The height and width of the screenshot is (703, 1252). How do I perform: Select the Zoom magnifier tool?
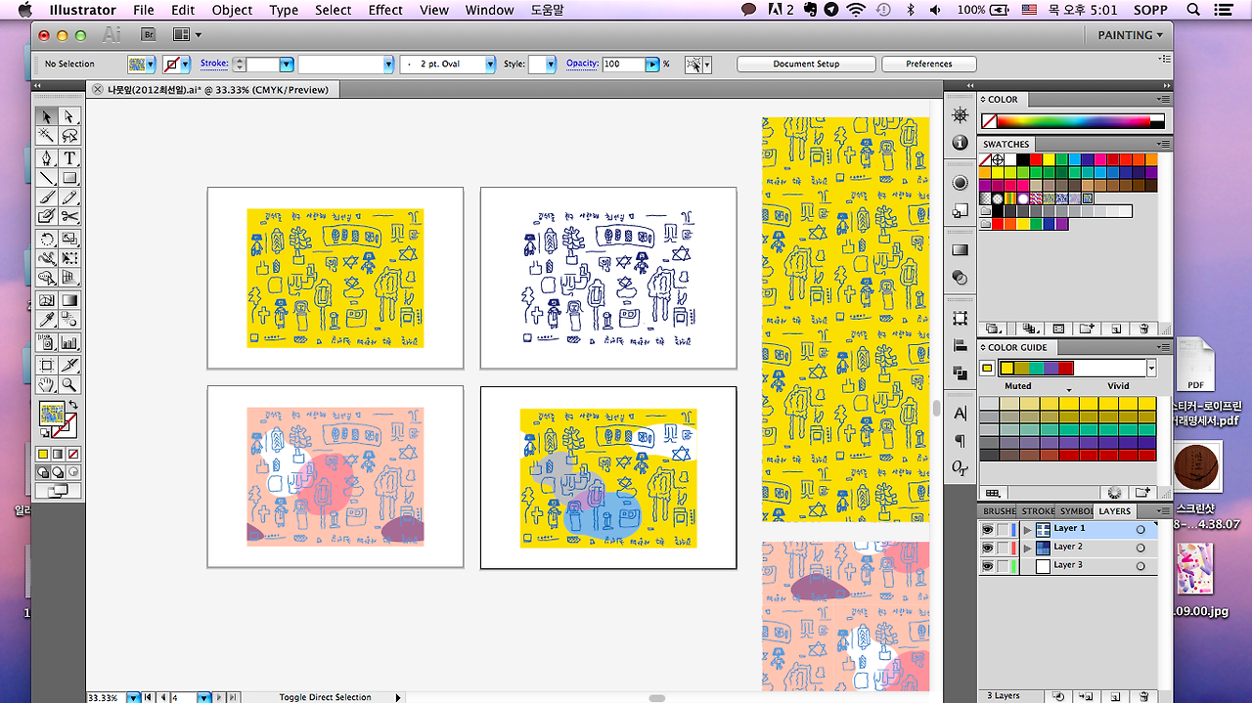[x=69, y=385]
